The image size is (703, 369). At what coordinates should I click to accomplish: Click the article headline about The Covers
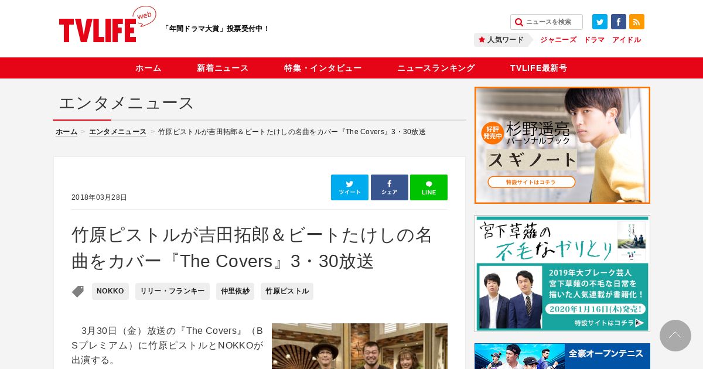pos(252,248)
